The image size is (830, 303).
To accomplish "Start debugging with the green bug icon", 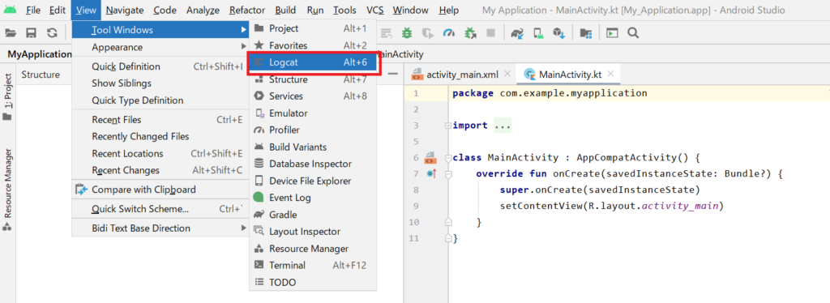I will click(x=407, y=33).
